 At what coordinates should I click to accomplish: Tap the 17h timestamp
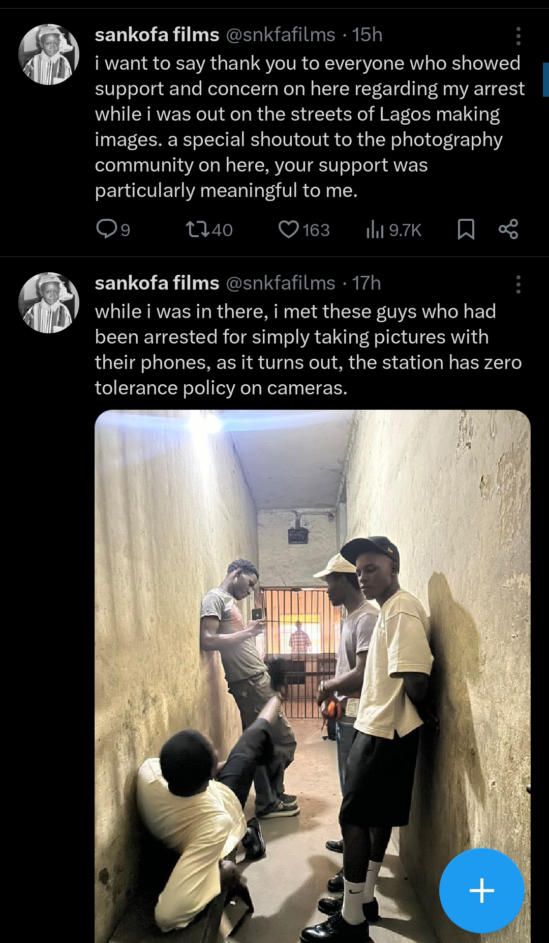tap(367, 283)
